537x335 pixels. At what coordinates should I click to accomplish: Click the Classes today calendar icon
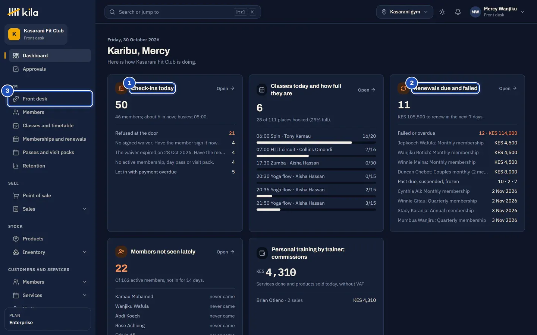click(262, 90)
